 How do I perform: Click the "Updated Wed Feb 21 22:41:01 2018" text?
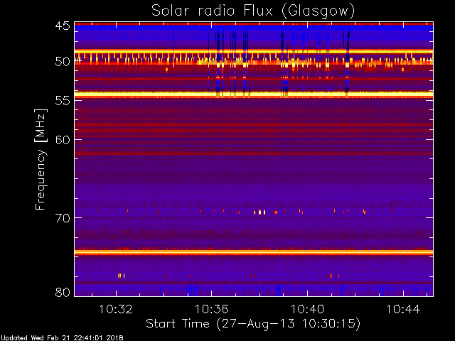[62, 338]
